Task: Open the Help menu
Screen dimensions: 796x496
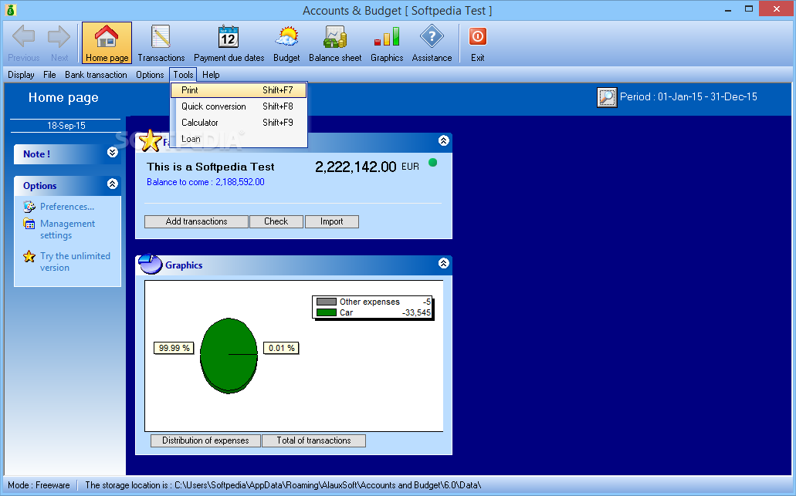Action: [x=211, y=75]
